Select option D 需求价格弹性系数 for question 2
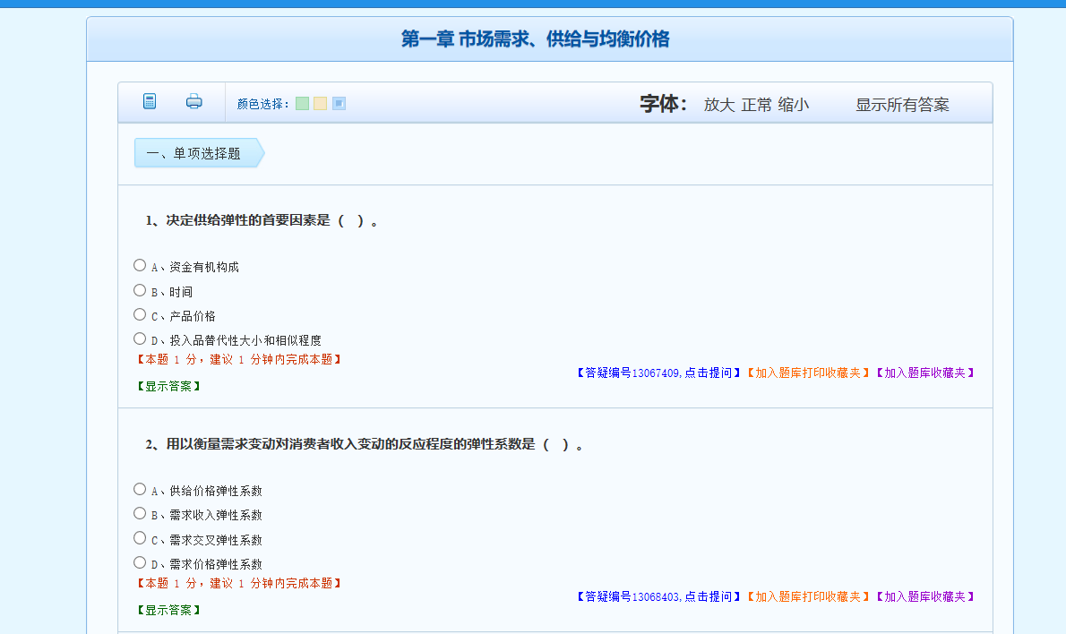Image resolution: width=1066 pixels, height=634 pixels. click(140, 562)
